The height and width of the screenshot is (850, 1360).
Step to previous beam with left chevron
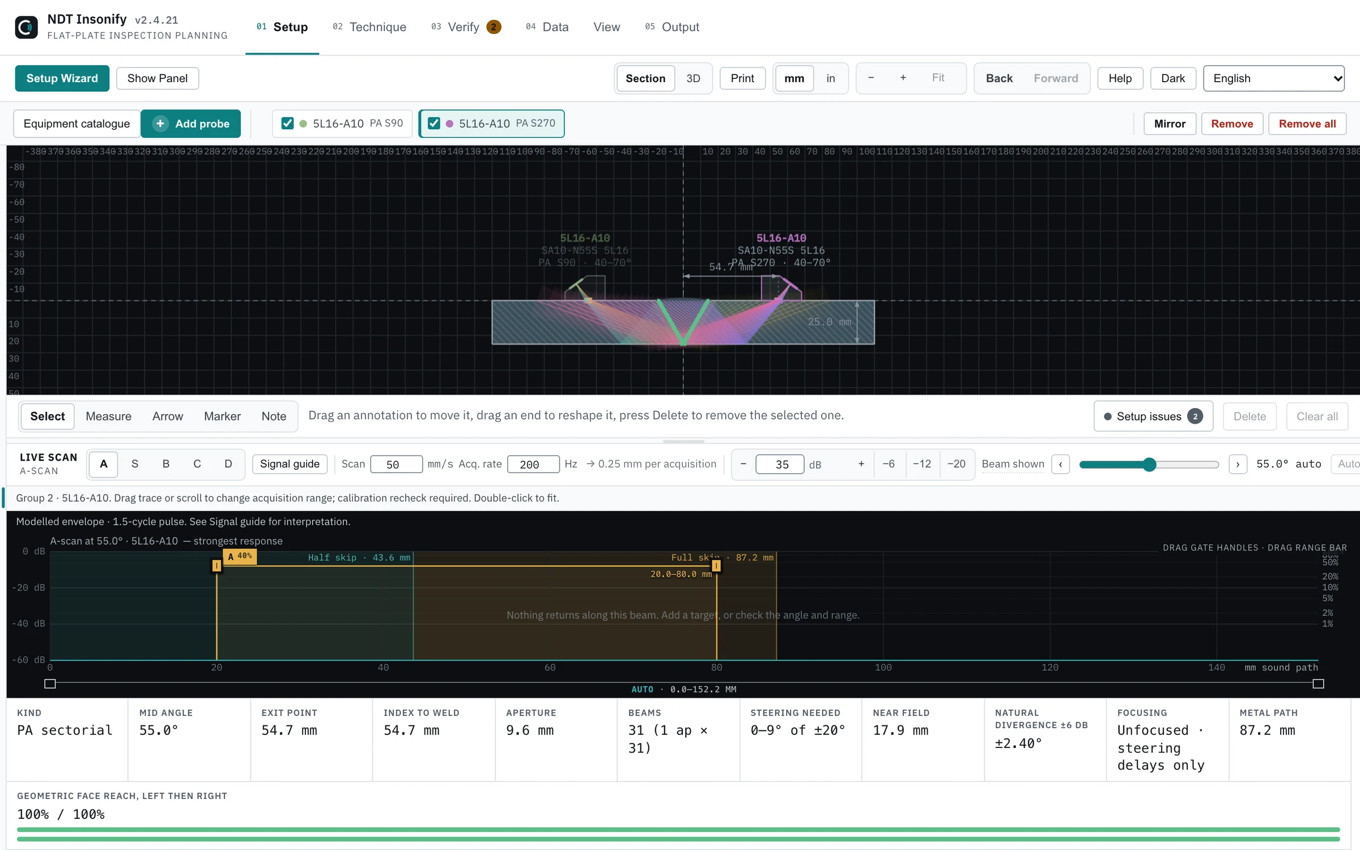coord(1061,464)
